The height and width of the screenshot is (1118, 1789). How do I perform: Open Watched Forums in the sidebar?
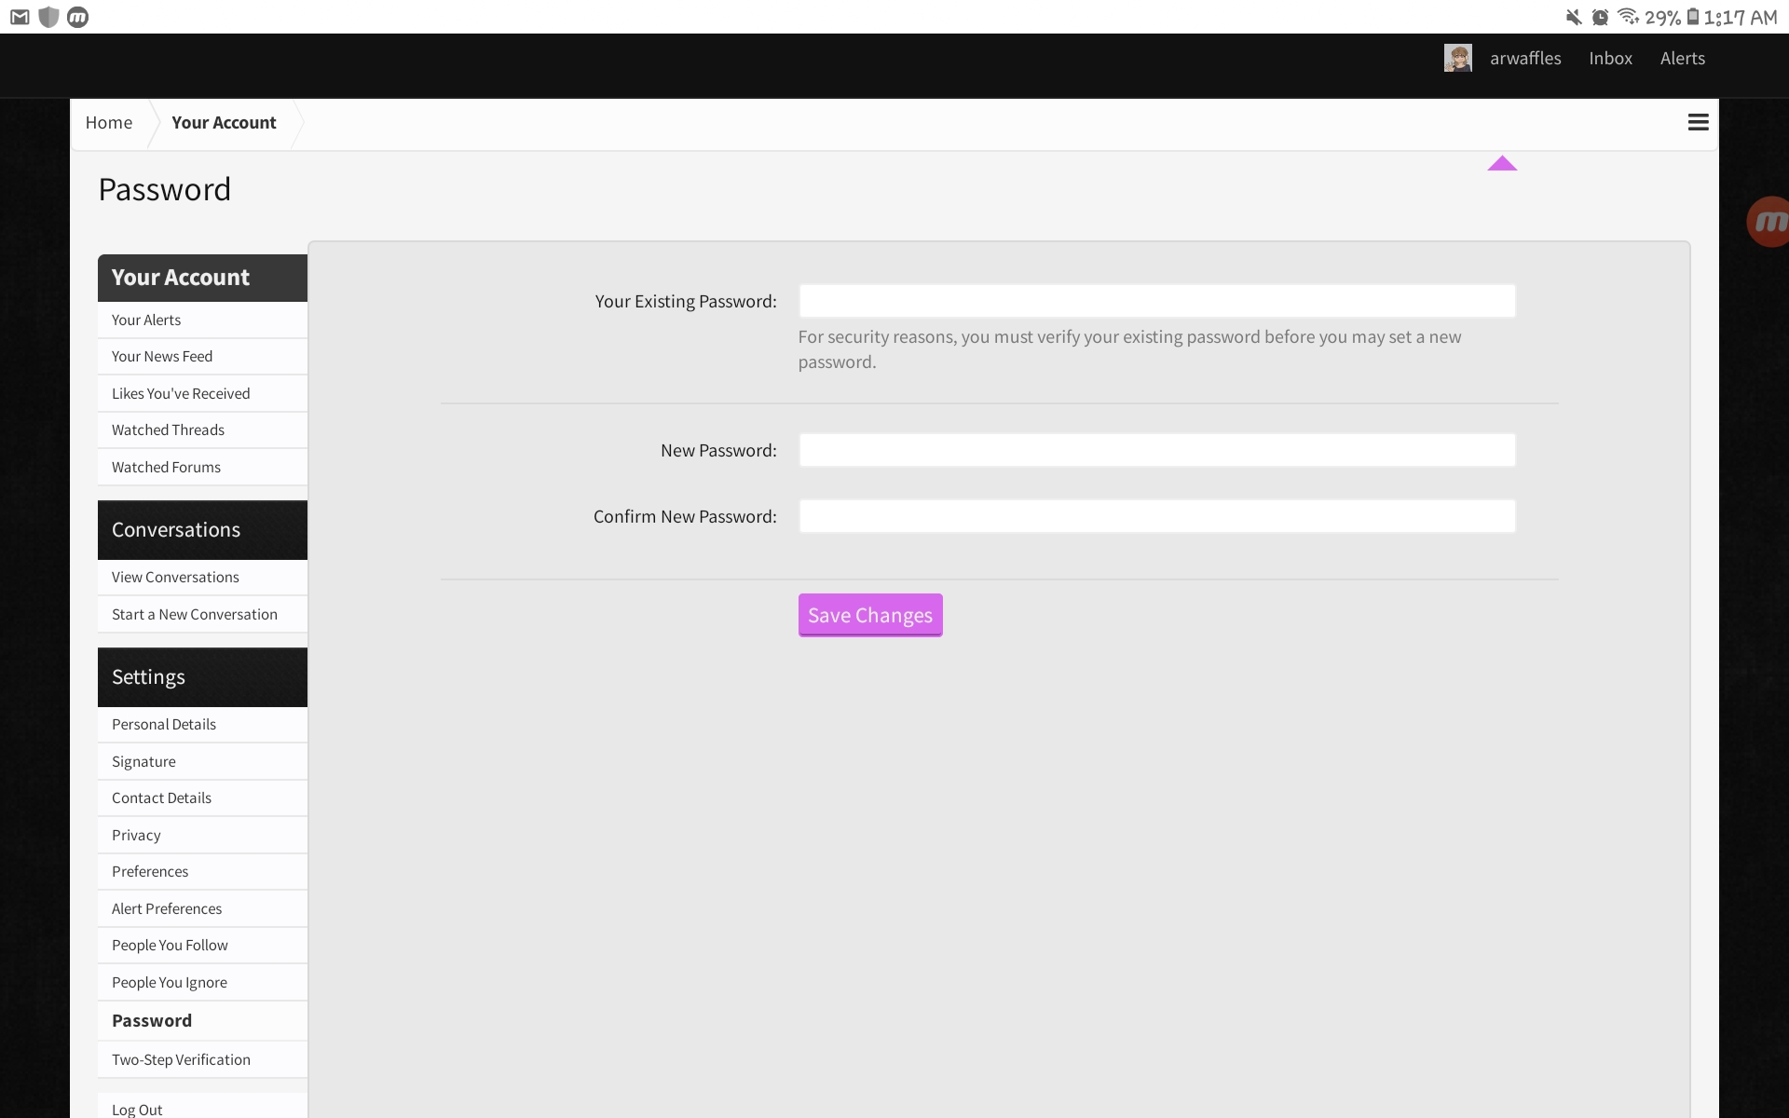pos(202,467)
